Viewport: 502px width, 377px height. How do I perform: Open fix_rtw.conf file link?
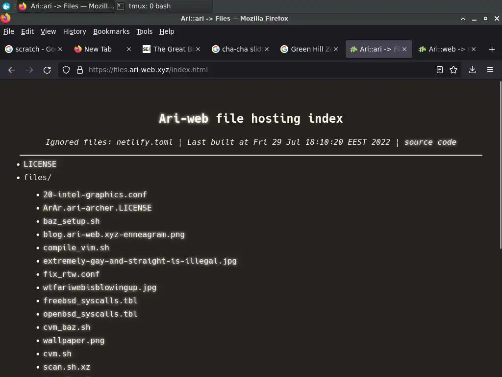(x=71, y=274)
